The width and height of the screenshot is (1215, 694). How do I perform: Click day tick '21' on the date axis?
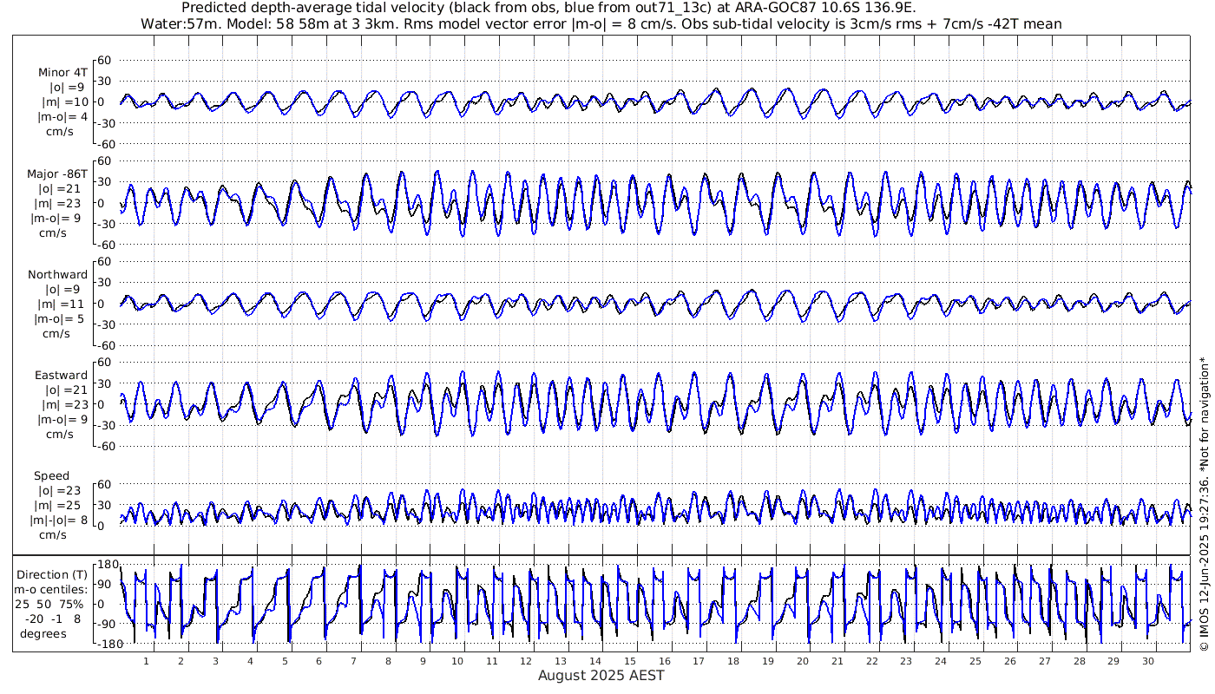point(837,661)
